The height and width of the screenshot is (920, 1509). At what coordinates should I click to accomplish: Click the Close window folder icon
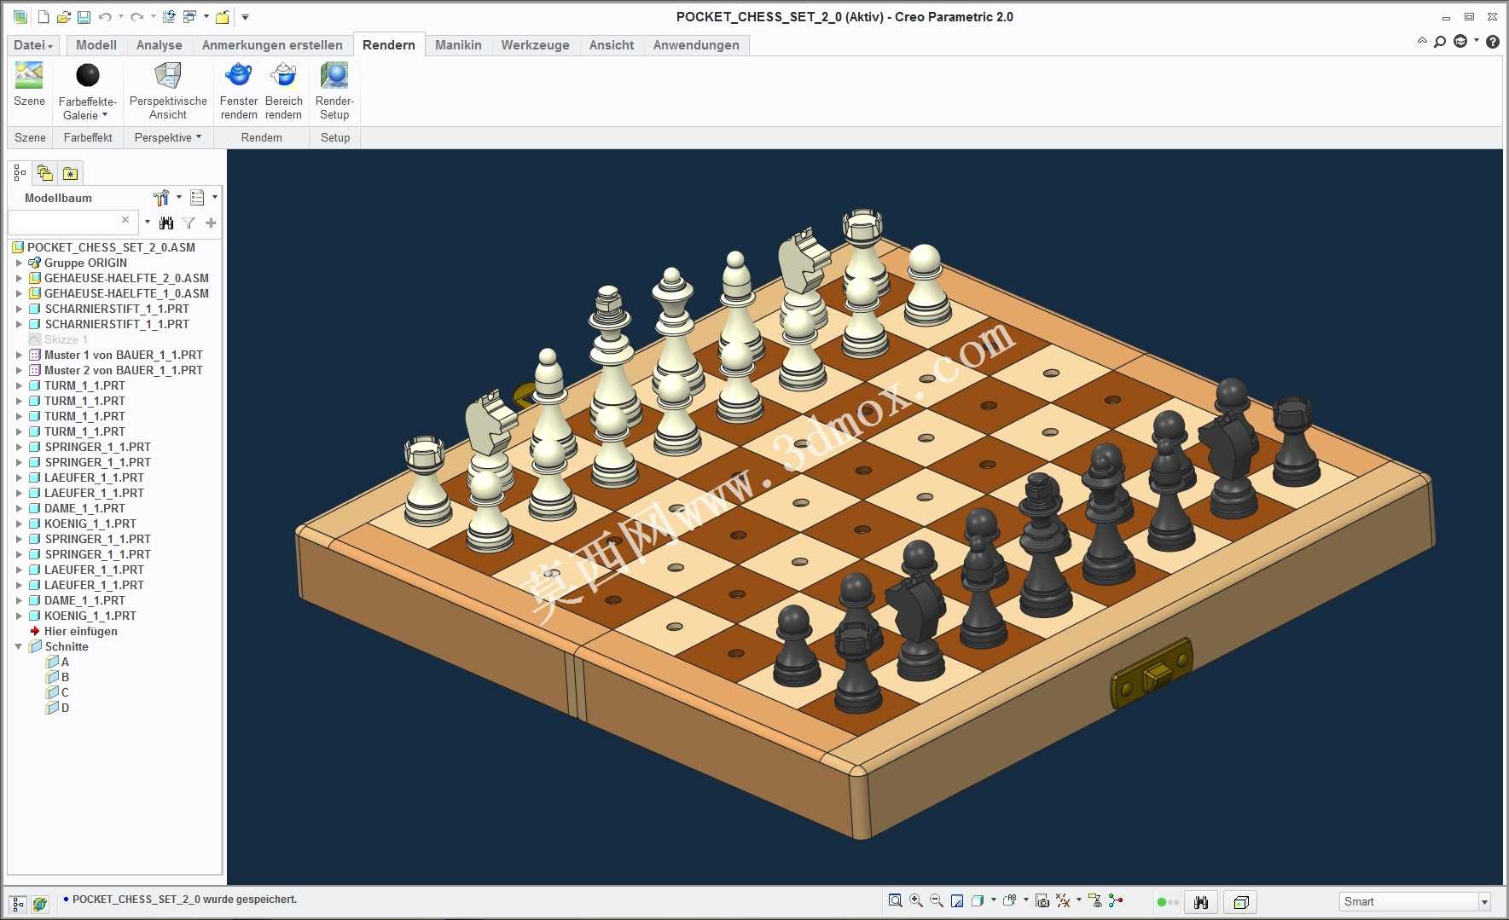[x=223, y=17]
